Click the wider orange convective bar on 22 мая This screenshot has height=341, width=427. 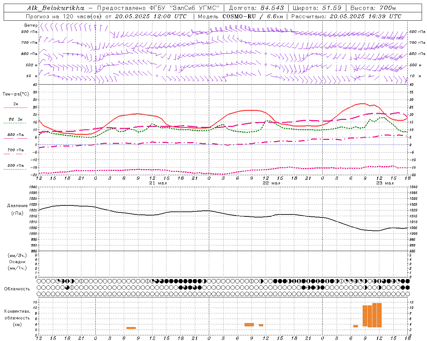click(249, 325)
